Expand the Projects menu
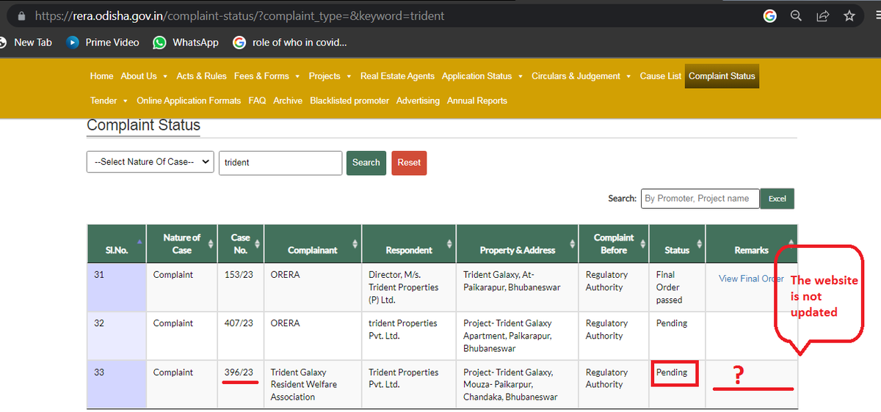Image resolution: width=881 pixels, height=412 pixels. [330, 76]
